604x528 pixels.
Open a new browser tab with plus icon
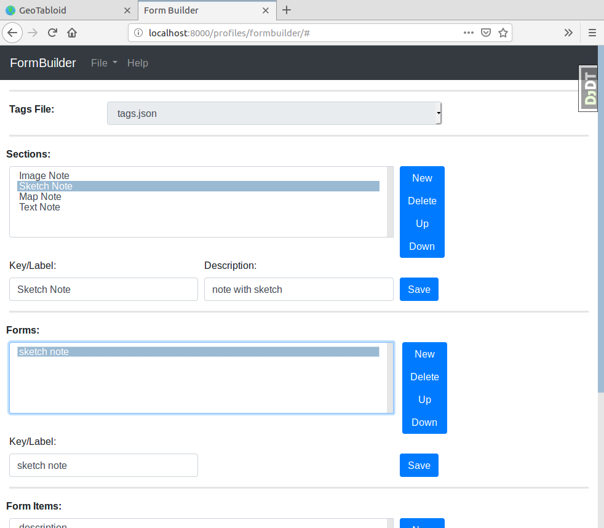(x=287, y=10)
